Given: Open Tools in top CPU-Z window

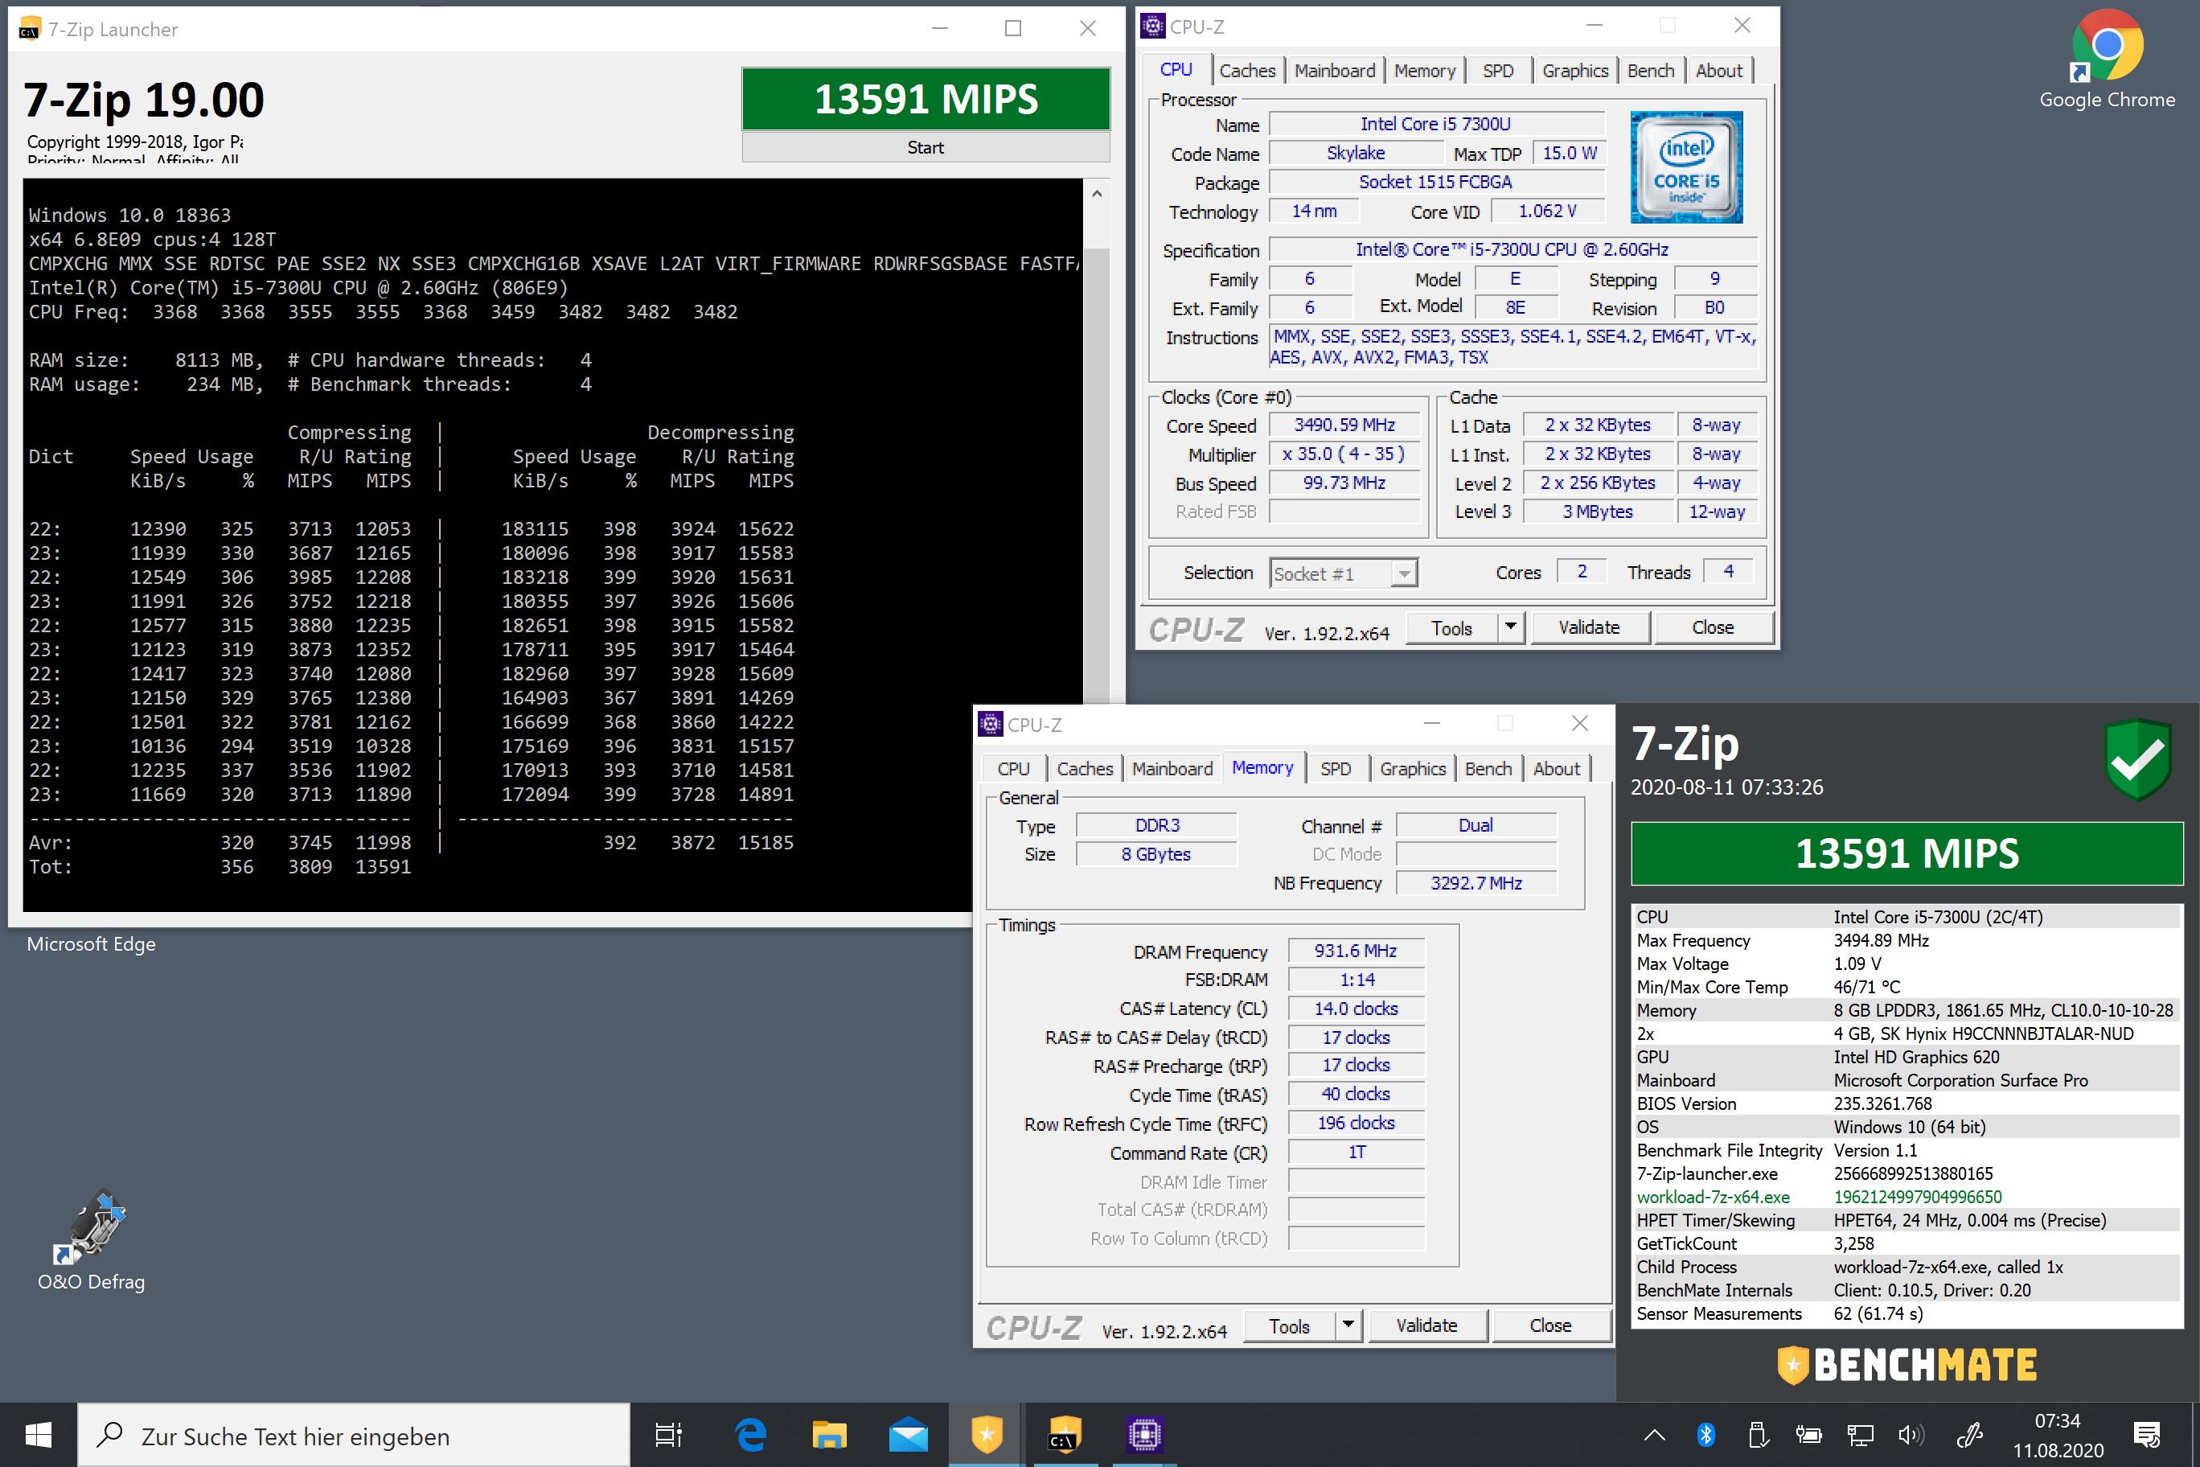Looking at the screenshot, I should point(1451,628).
